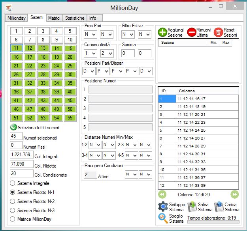Deselect number 33 in the grid

pyautogui.click(x=43, y=83)
